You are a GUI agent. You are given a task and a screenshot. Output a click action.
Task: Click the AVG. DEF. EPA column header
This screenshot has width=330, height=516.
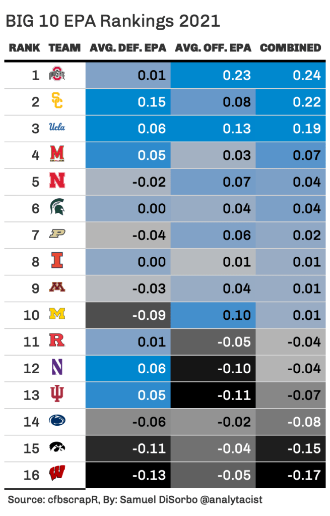[128, 48]
